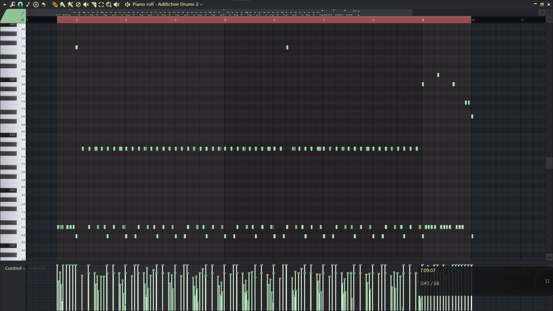Select the paint brush tool
Image resolution: width=553 pixels, height=311 pixels.
tap(63, 4)
